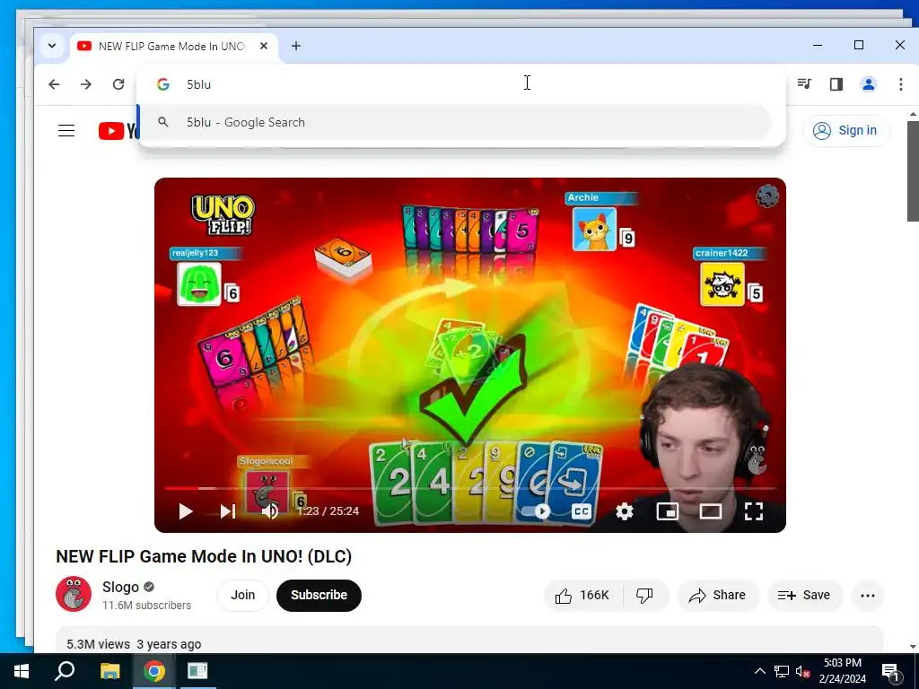This screenshot has height=689, width=919.
Task: Open the more actions three-dot button
Action: click(868, 596)
